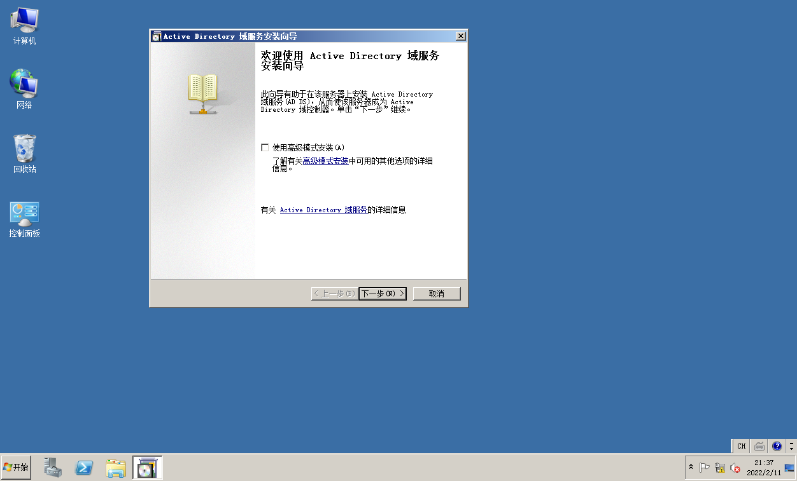This screenshot has width=797, height=481.
Task: Click the CH language indicator
Action: coord(742,446)
